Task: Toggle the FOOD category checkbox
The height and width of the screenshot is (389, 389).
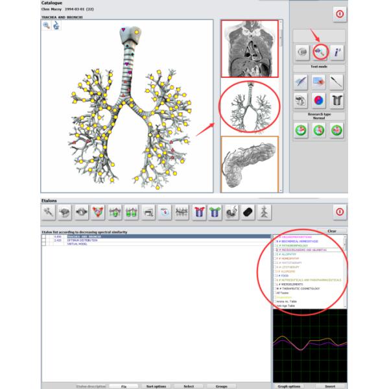Action: click(x=276, y=275)
